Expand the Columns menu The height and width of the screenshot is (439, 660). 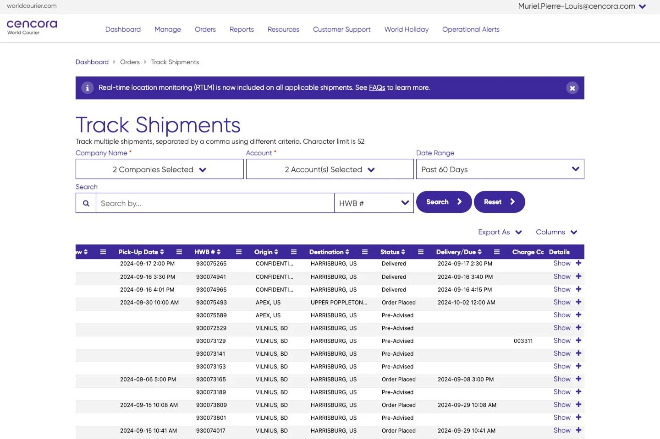point(556,232)
